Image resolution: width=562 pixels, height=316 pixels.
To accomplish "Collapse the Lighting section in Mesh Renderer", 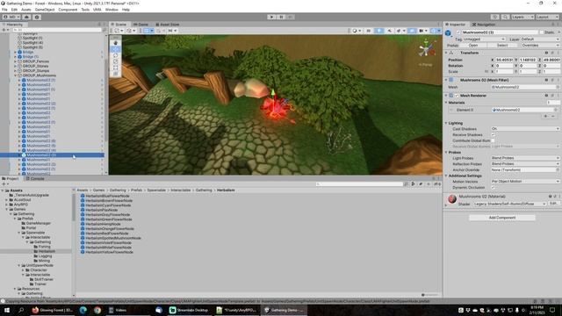I will [x=447, y=123].
